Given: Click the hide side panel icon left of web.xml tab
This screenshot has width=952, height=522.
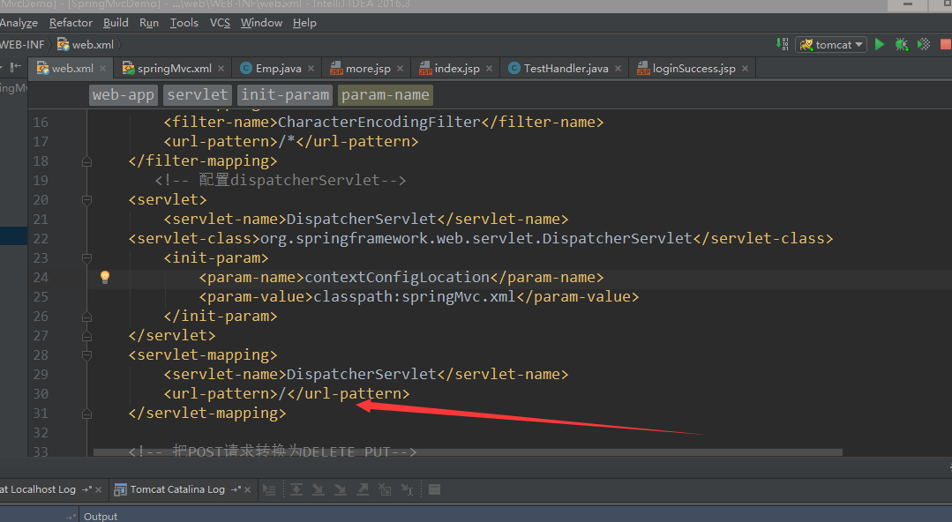Looking at the screenshot, I should 15,67.
